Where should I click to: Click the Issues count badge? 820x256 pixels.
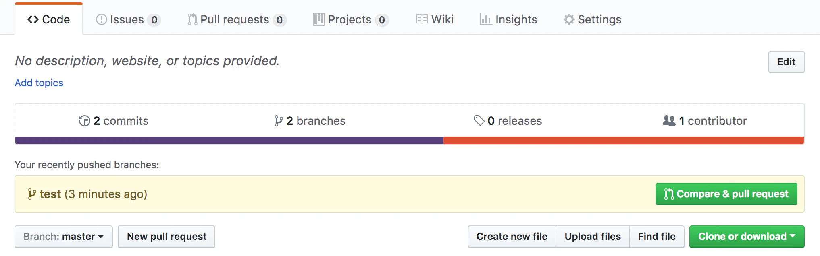click(x=154, y=20)
